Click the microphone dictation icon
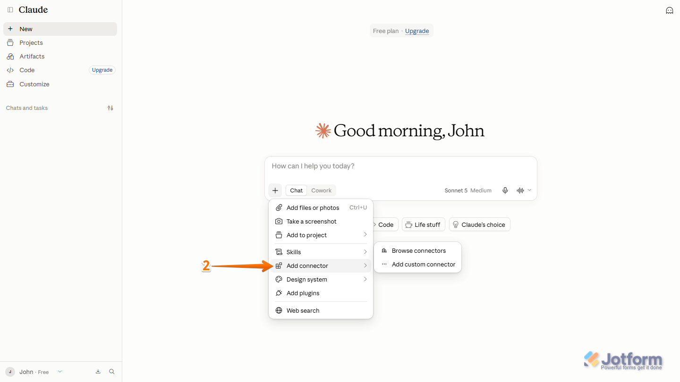 tap(505, 191)
